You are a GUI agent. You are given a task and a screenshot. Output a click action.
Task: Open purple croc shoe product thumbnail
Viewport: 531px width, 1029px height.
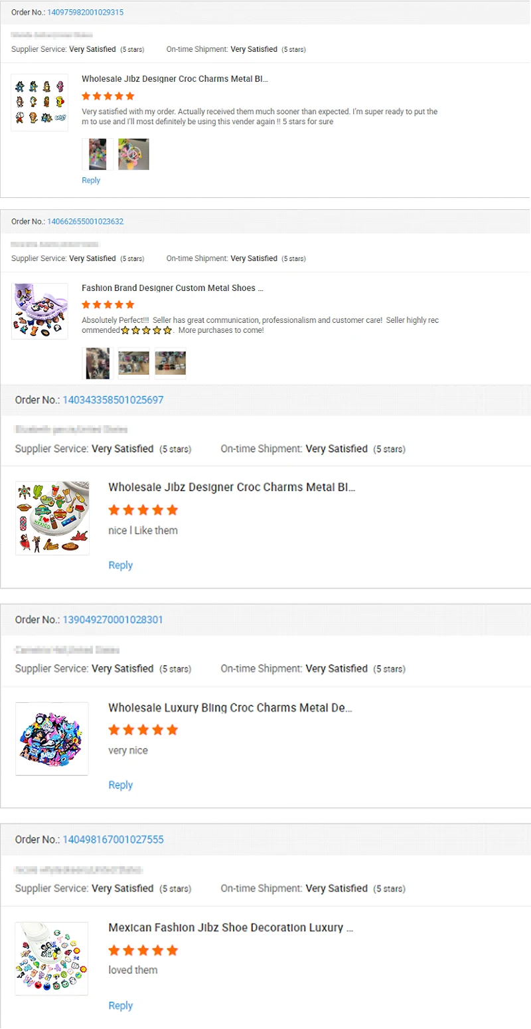coord(40,312)
